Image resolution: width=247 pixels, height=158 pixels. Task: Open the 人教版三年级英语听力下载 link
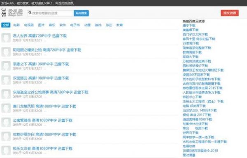click(201, 93)
